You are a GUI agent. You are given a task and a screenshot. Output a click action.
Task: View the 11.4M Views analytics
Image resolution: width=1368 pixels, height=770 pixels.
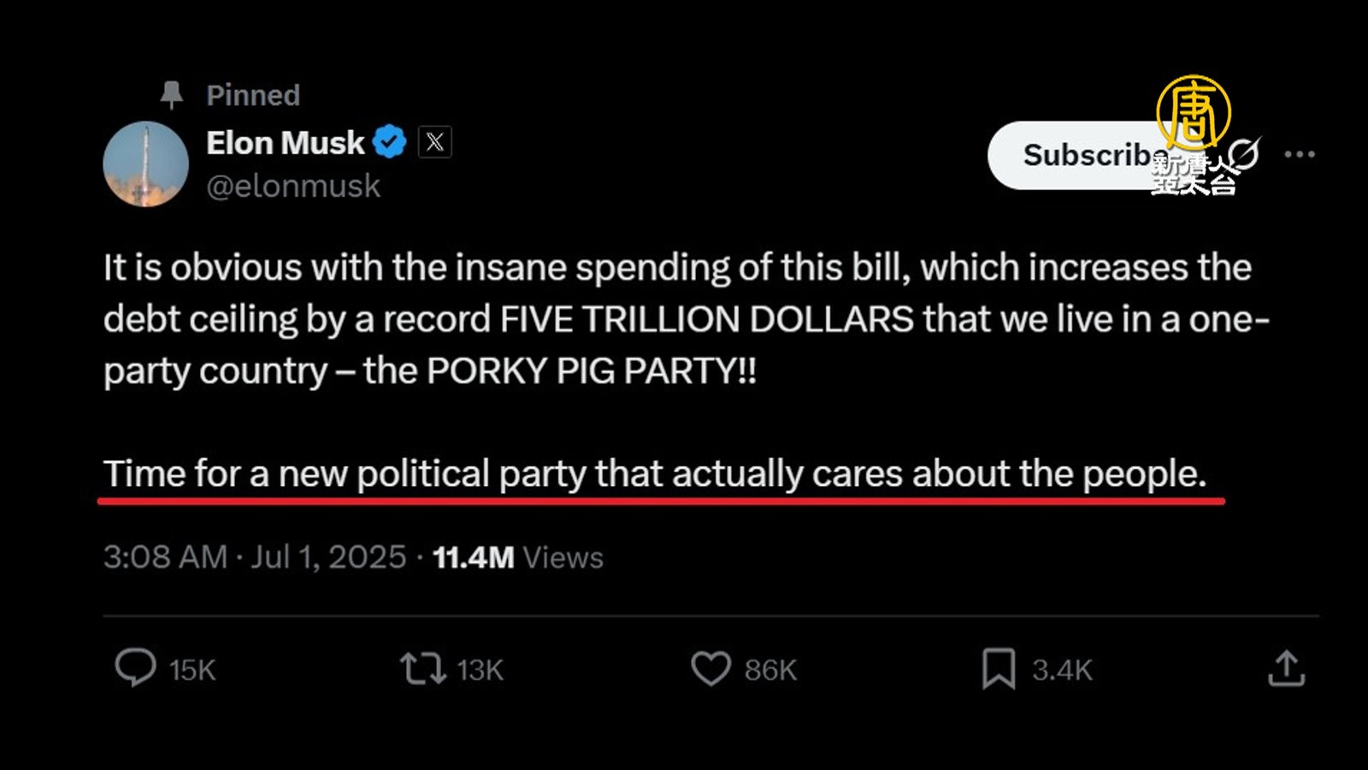517,558
